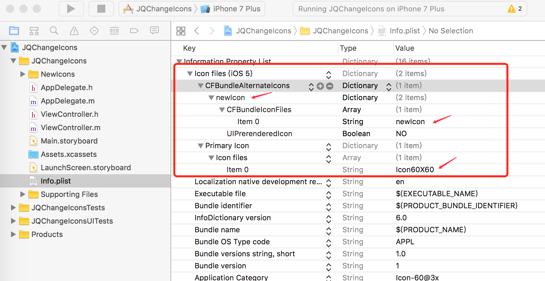
Task: Go forward in editor history
Action: pyautogui.click(x=212, y=31)
